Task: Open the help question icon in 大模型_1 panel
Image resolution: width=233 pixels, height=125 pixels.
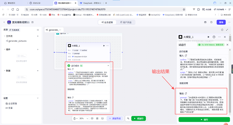Action: [x=214, y=37]
